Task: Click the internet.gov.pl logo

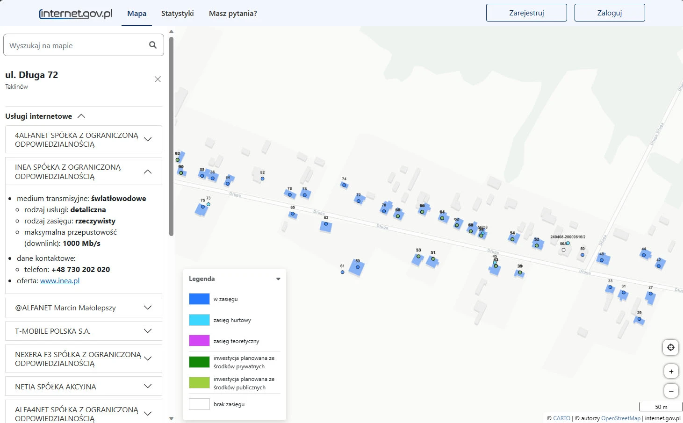Action: [x=76, y=14]
